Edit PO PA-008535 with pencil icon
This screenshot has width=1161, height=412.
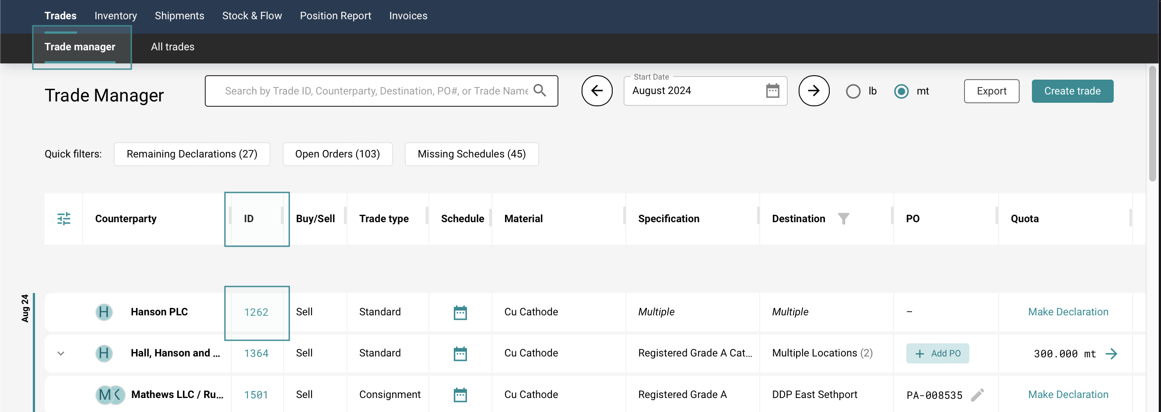(977, 395)
